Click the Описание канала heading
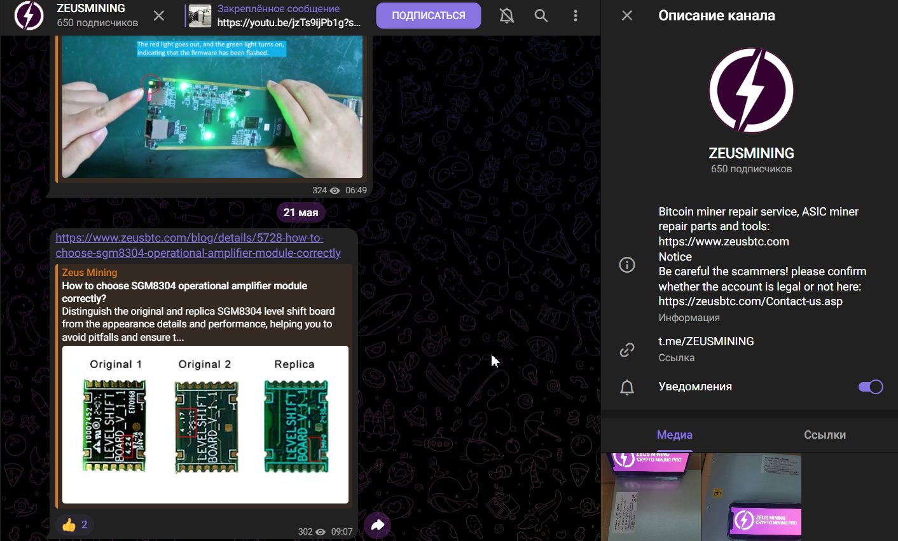The height and width of the screenshot is (541, 898). (717, 15)
